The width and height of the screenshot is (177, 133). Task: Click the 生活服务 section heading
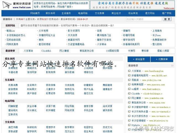[10, 80]
